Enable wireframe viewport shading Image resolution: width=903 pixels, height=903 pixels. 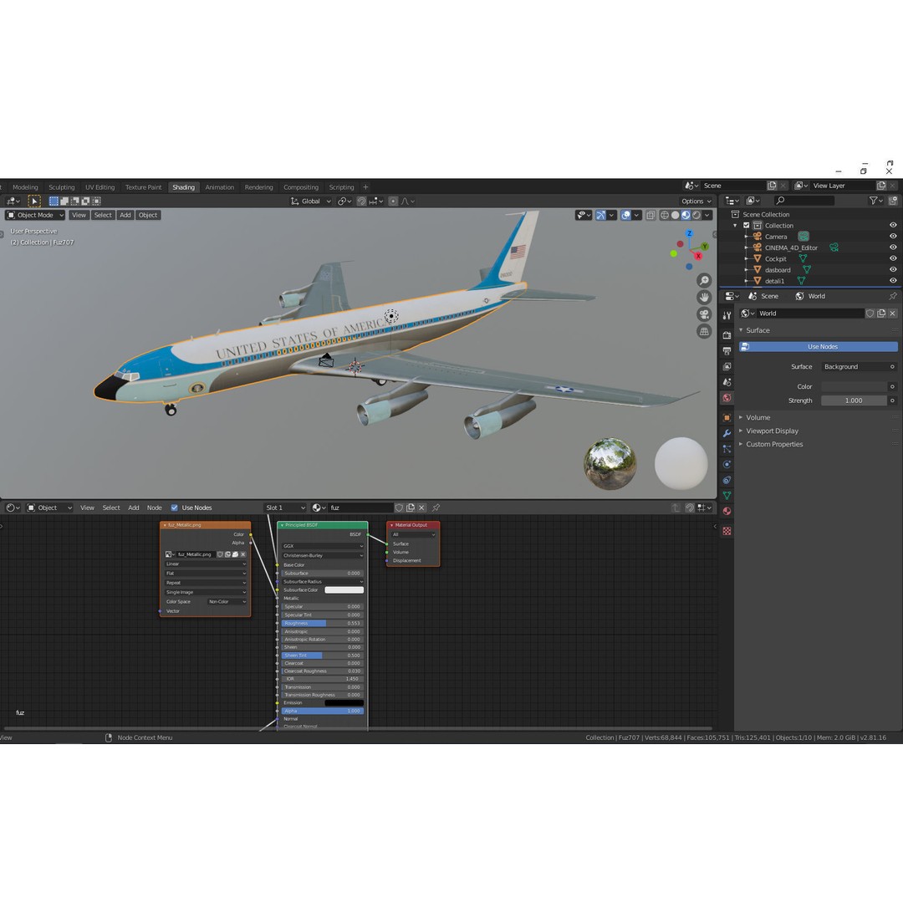(x=665, y=215)
